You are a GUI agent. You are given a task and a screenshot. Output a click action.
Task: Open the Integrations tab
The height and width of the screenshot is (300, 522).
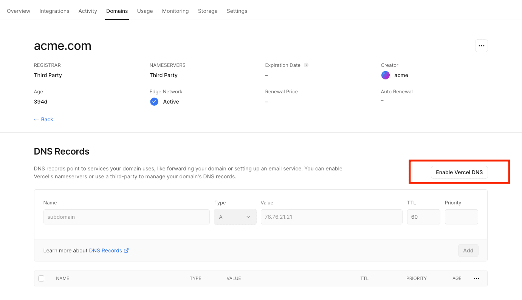pos(54,11)
